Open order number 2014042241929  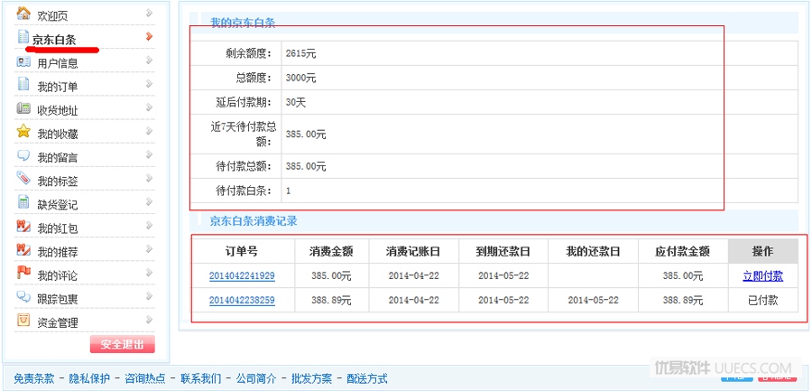point(242,276)
